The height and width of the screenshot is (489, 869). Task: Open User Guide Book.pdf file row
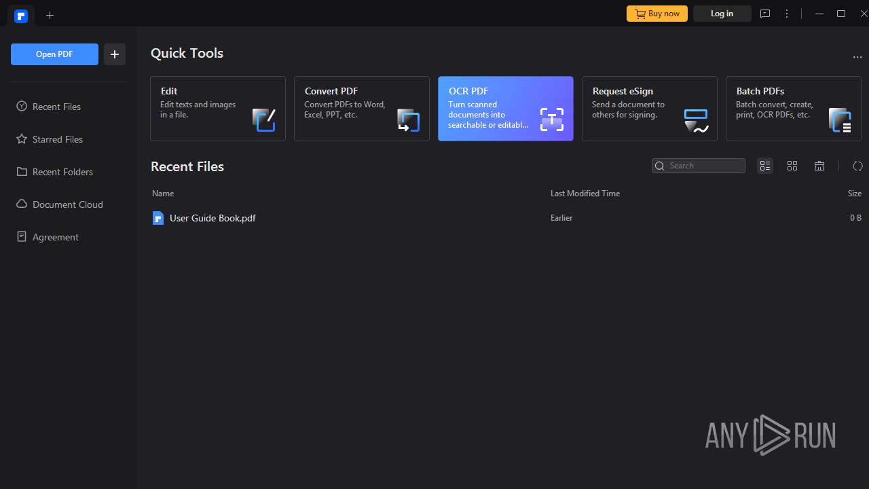[x=506, y=218]
